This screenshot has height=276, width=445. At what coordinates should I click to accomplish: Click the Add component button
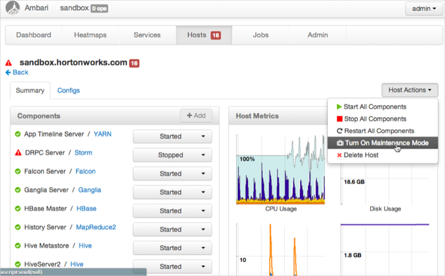[x=196, y=115]
